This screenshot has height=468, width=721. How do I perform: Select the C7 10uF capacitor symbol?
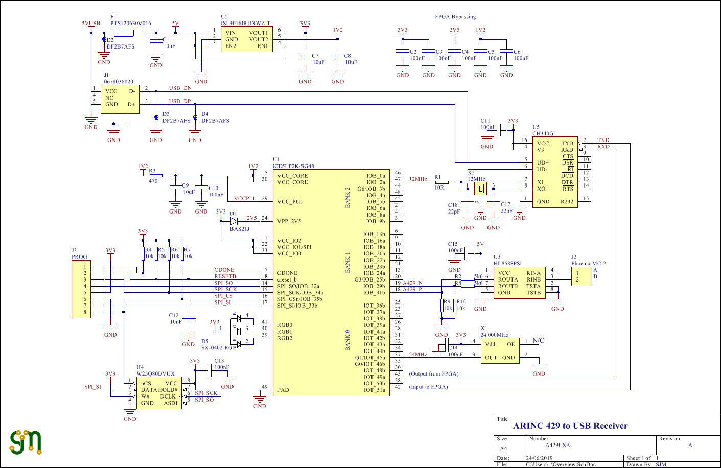(x=305, y=57)
